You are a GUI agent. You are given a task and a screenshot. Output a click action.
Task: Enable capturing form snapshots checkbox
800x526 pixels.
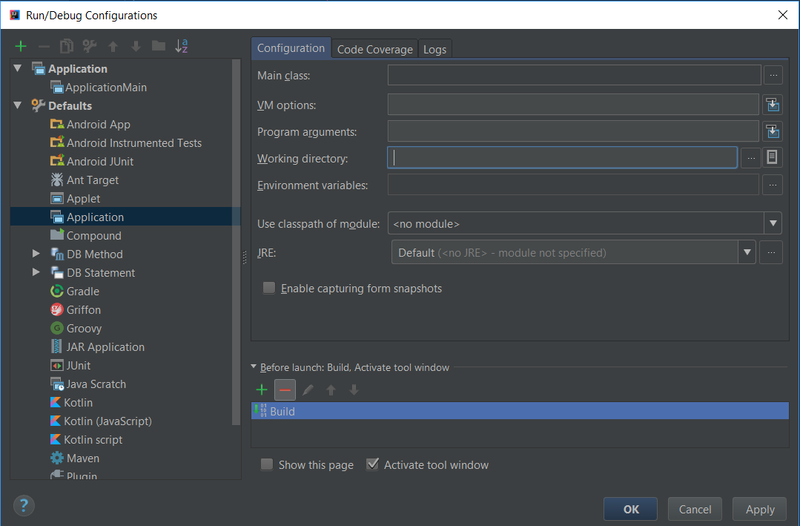click(269, 288)
